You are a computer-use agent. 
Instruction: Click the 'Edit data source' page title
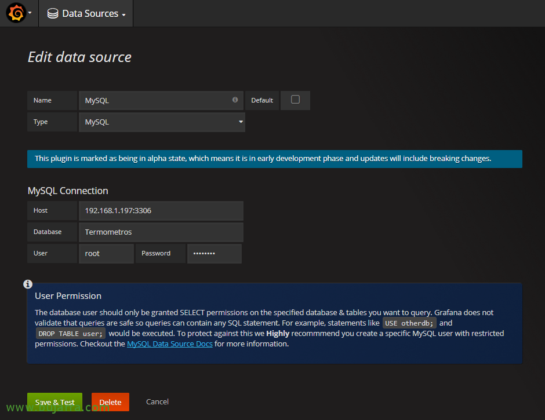(x=79, y=57)
